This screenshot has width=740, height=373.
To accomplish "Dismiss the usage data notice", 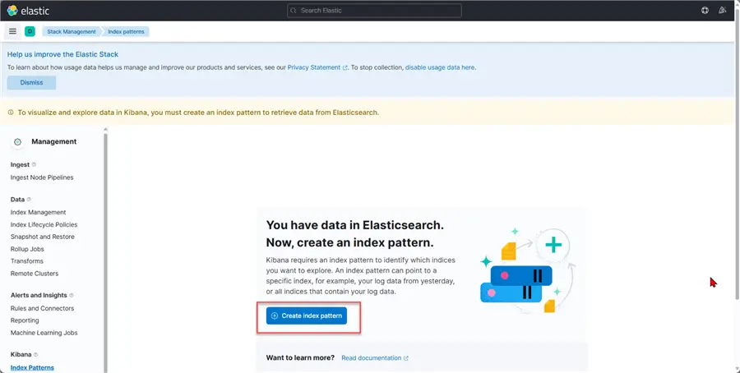I will pos(31,82).
